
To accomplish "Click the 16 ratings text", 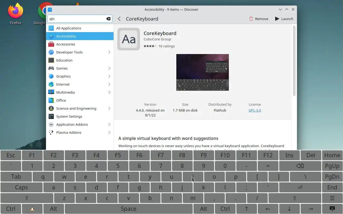I will point(166,46).
